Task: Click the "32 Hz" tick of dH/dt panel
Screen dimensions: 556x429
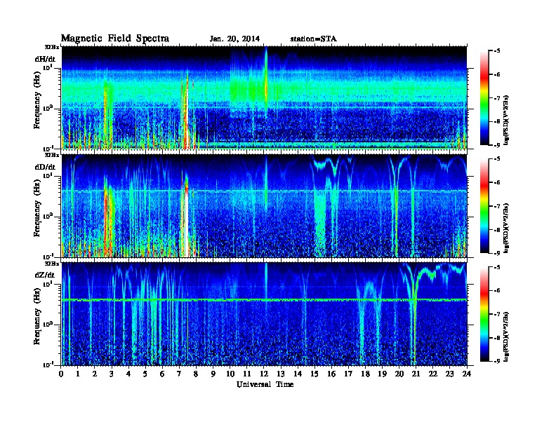Action: pyautogui.click(x=52, y=47)
